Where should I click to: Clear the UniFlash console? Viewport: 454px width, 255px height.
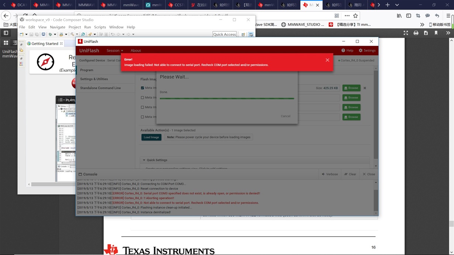(350, 174)
